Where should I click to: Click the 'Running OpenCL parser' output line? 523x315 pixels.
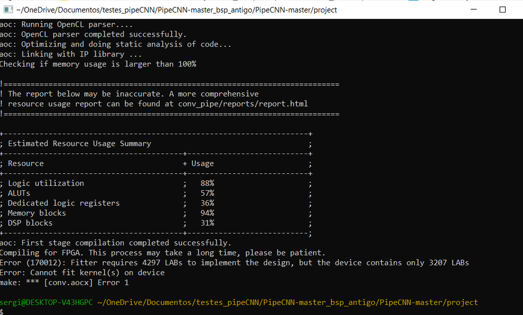click(66, 25)
